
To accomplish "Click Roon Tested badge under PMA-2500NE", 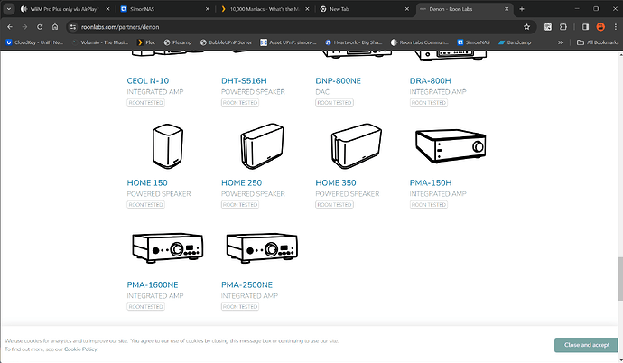I will coord(240,307).
